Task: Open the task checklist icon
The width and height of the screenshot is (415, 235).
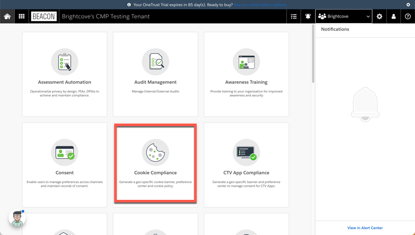Action: (294, 17)
